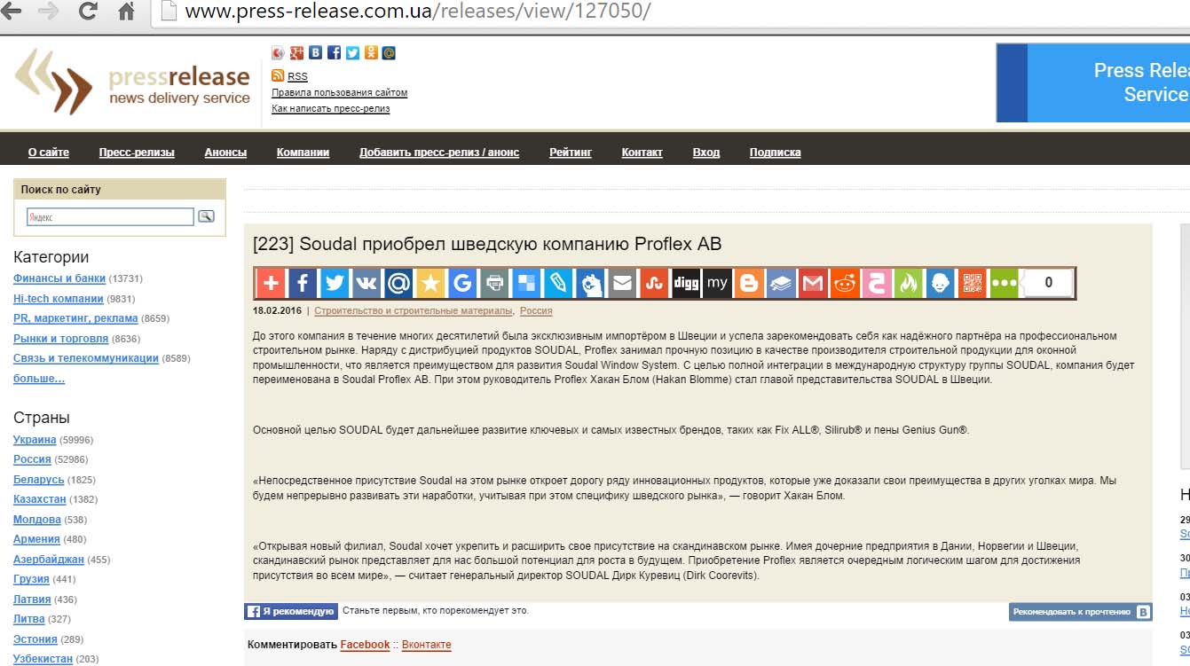Image resolution: width=1190 pixels, height=666 pixels.
Task: Share the article on Reddit
Action: 845,283
